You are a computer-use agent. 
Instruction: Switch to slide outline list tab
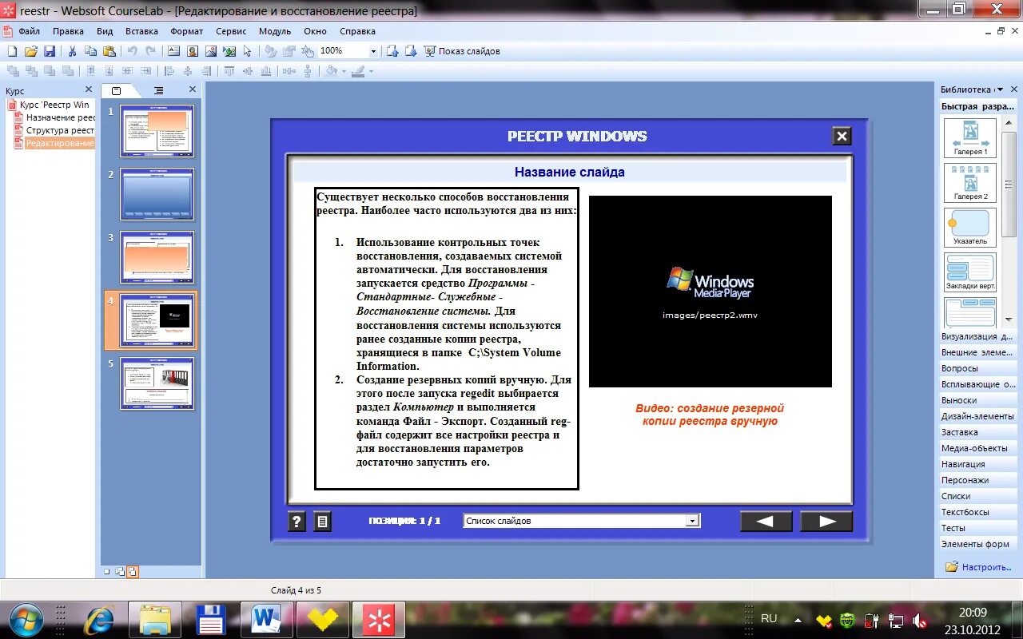click(x=158, y=90)
